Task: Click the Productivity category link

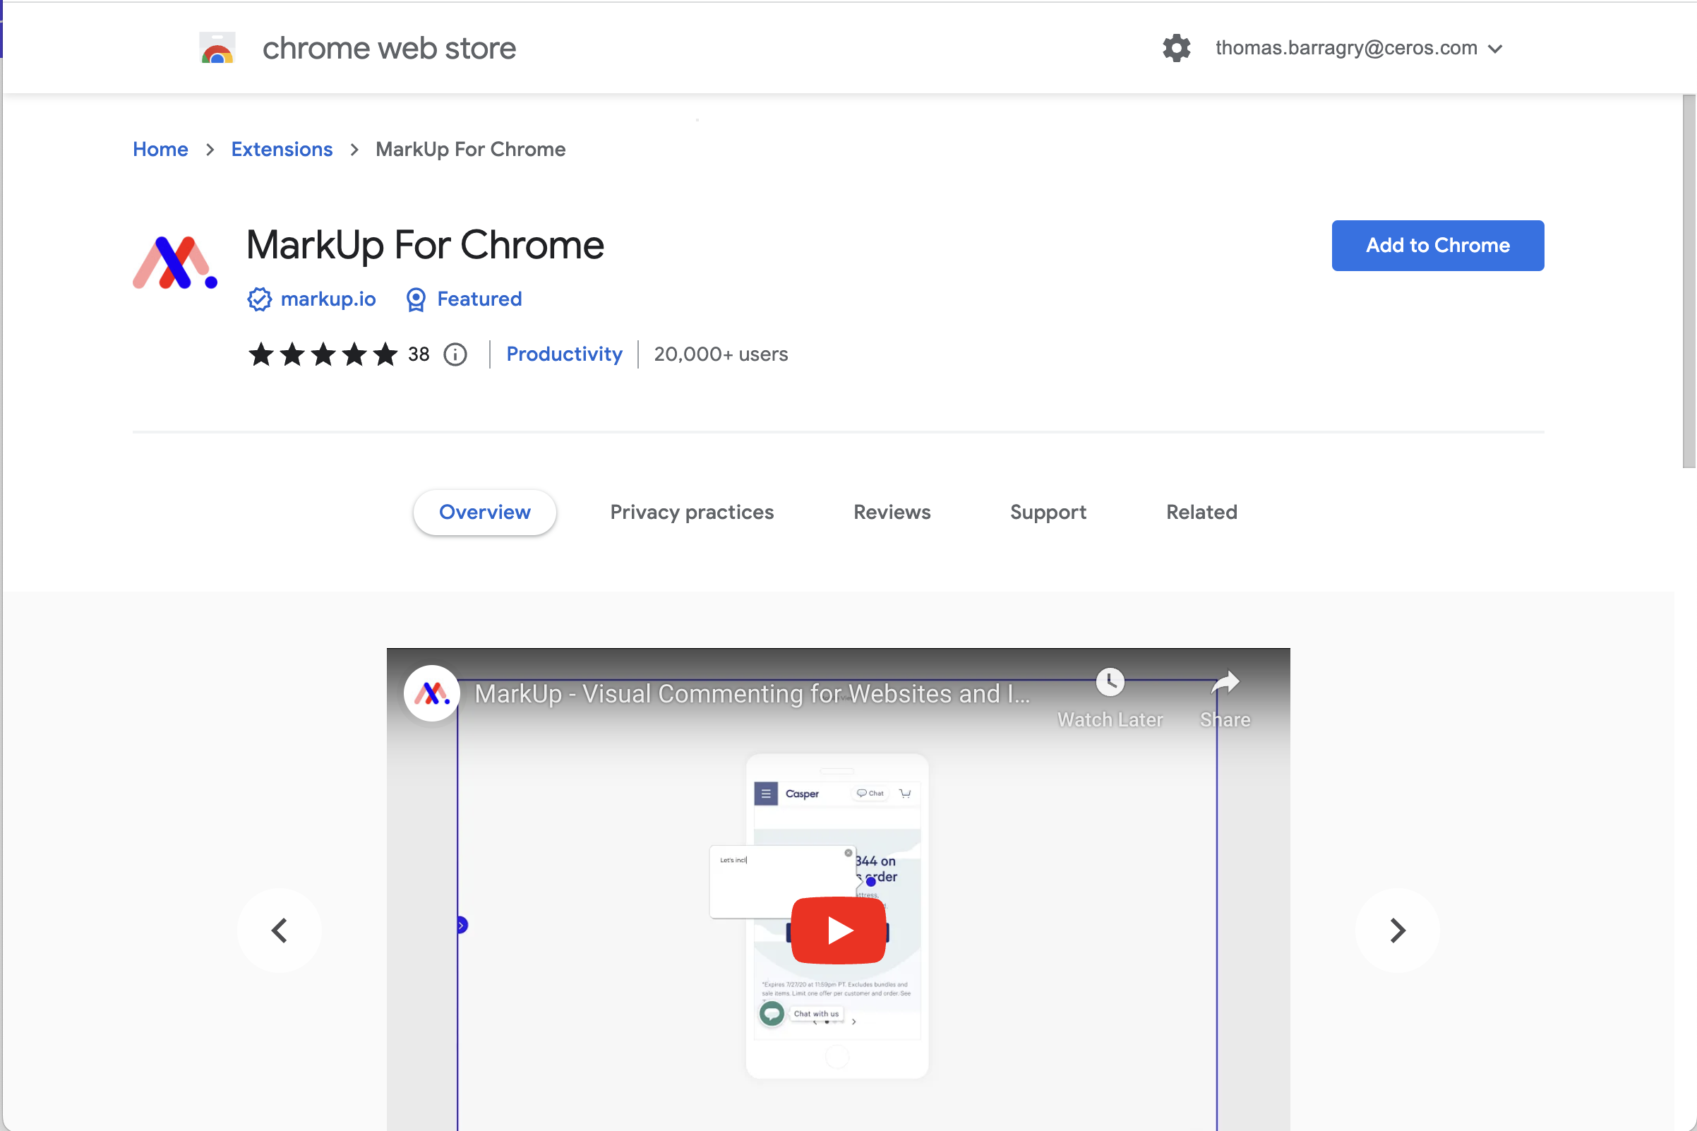Action: 564,354
